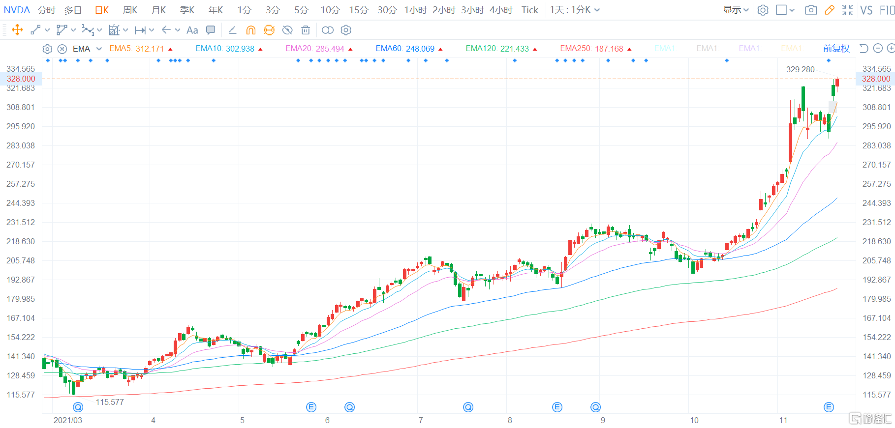Screen dimensions: 895x428
Task: Exit fullscreen with the collapse arrows icon
Action: 847,10
